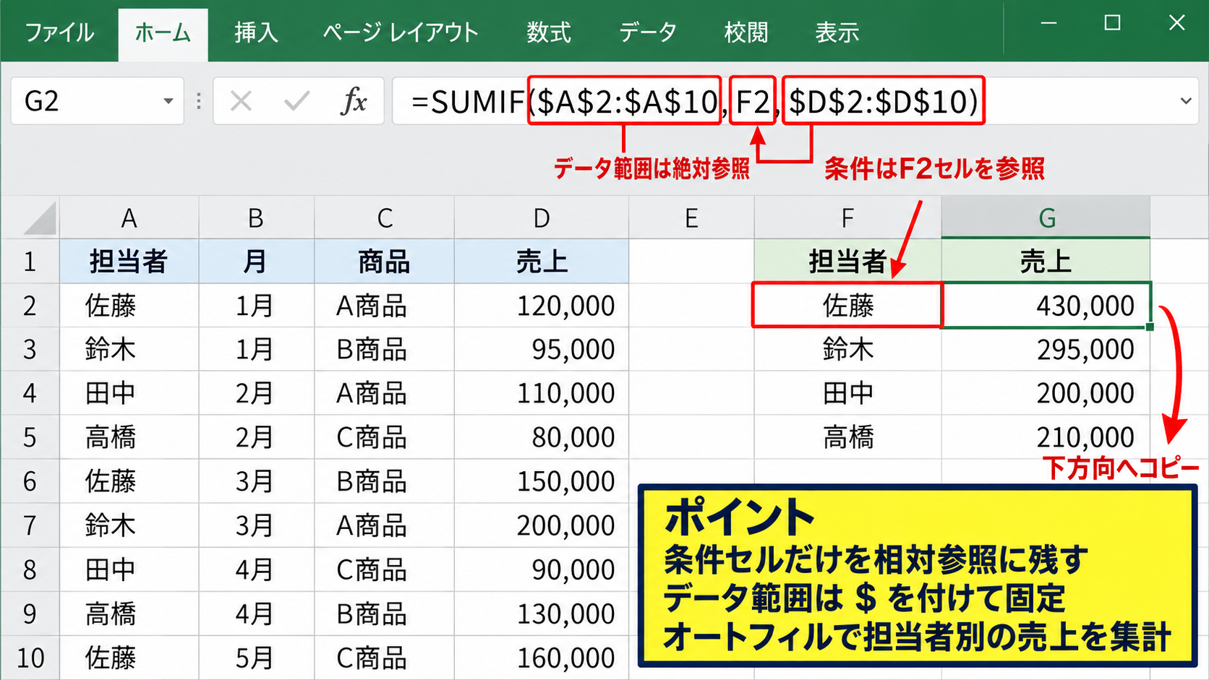Screen dimensions: 1209x680
Task: Open the ファイル tab
Action: (59, 33)
